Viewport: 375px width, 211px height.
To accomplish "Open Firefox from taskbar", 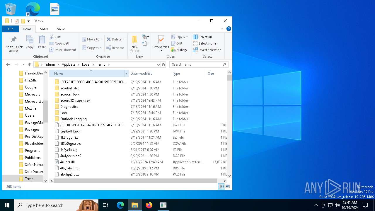I will 149,205.
